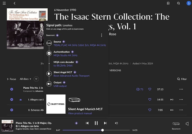Open the profile avatar S
192x134 pixels.
coord(189,3)
